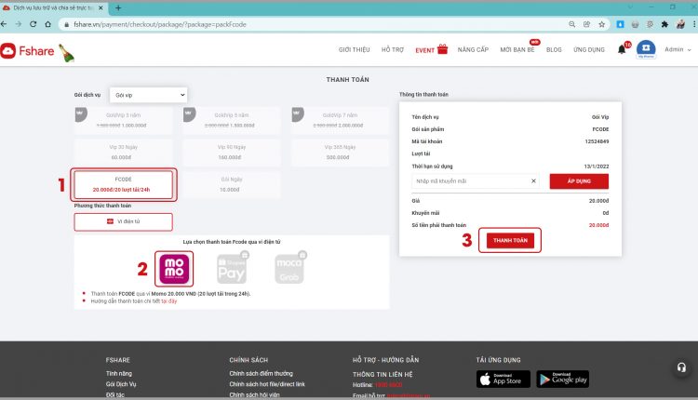The image size is (698, 400).
Task: Reload the page
Action: [33, 24]
